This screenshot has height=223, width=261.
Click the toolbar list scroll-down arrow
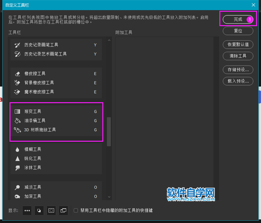tap(109, 197)
